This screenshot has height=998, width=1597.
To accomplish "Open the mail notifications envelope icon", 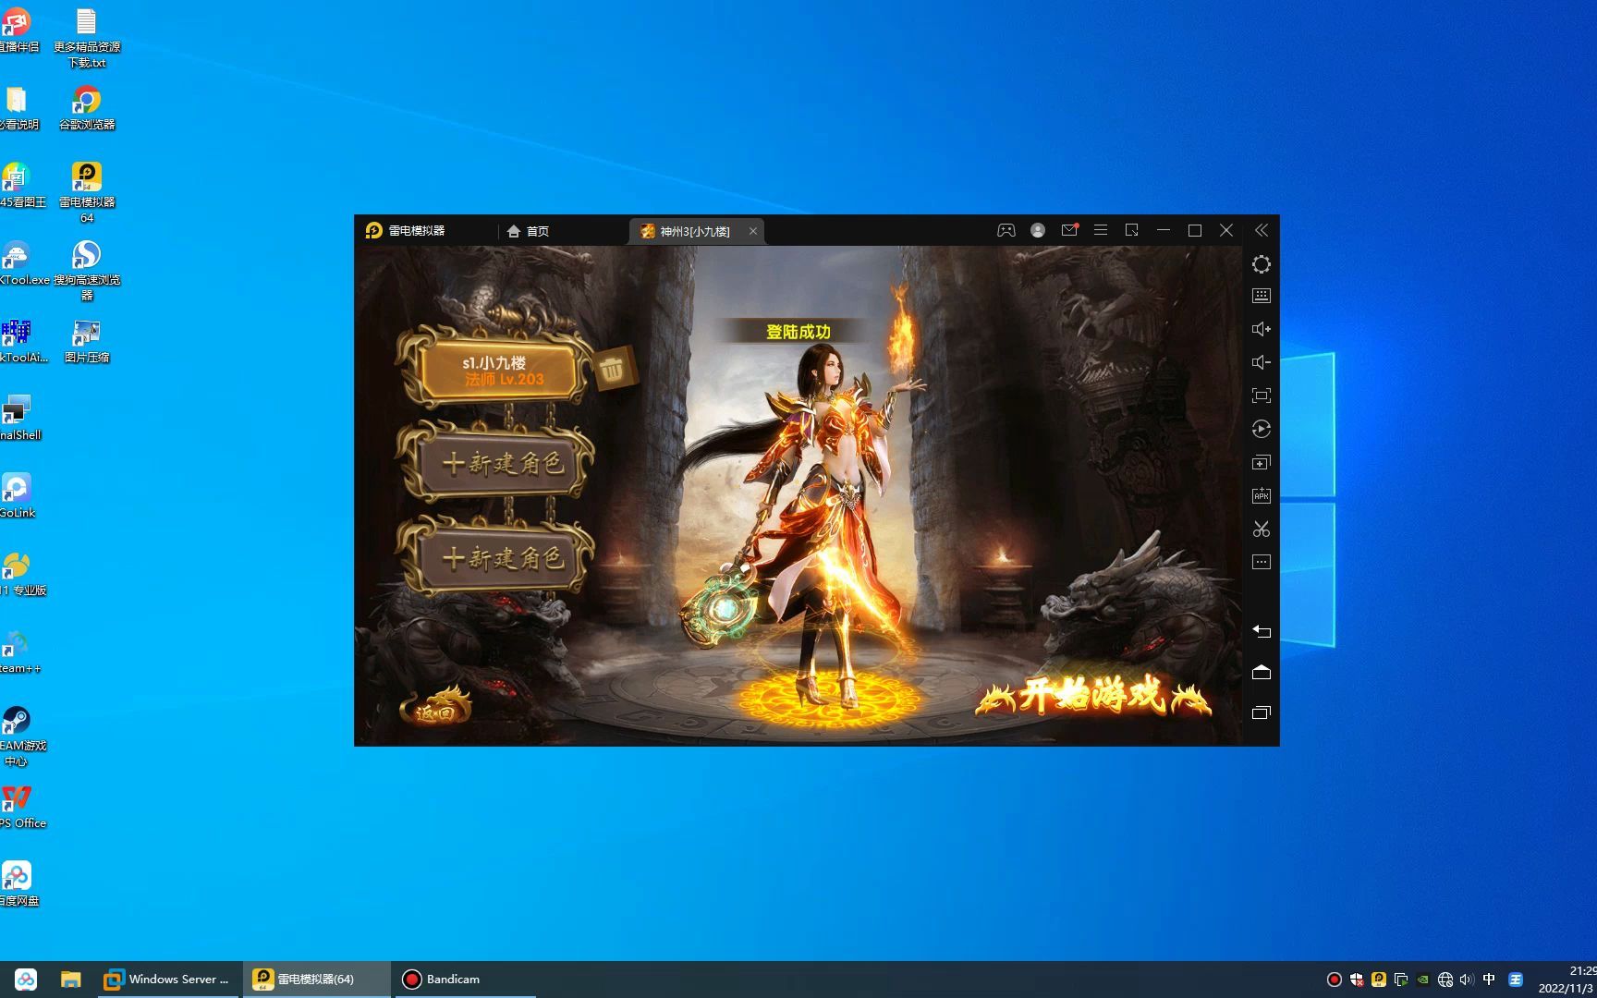I will [1069, 230].
